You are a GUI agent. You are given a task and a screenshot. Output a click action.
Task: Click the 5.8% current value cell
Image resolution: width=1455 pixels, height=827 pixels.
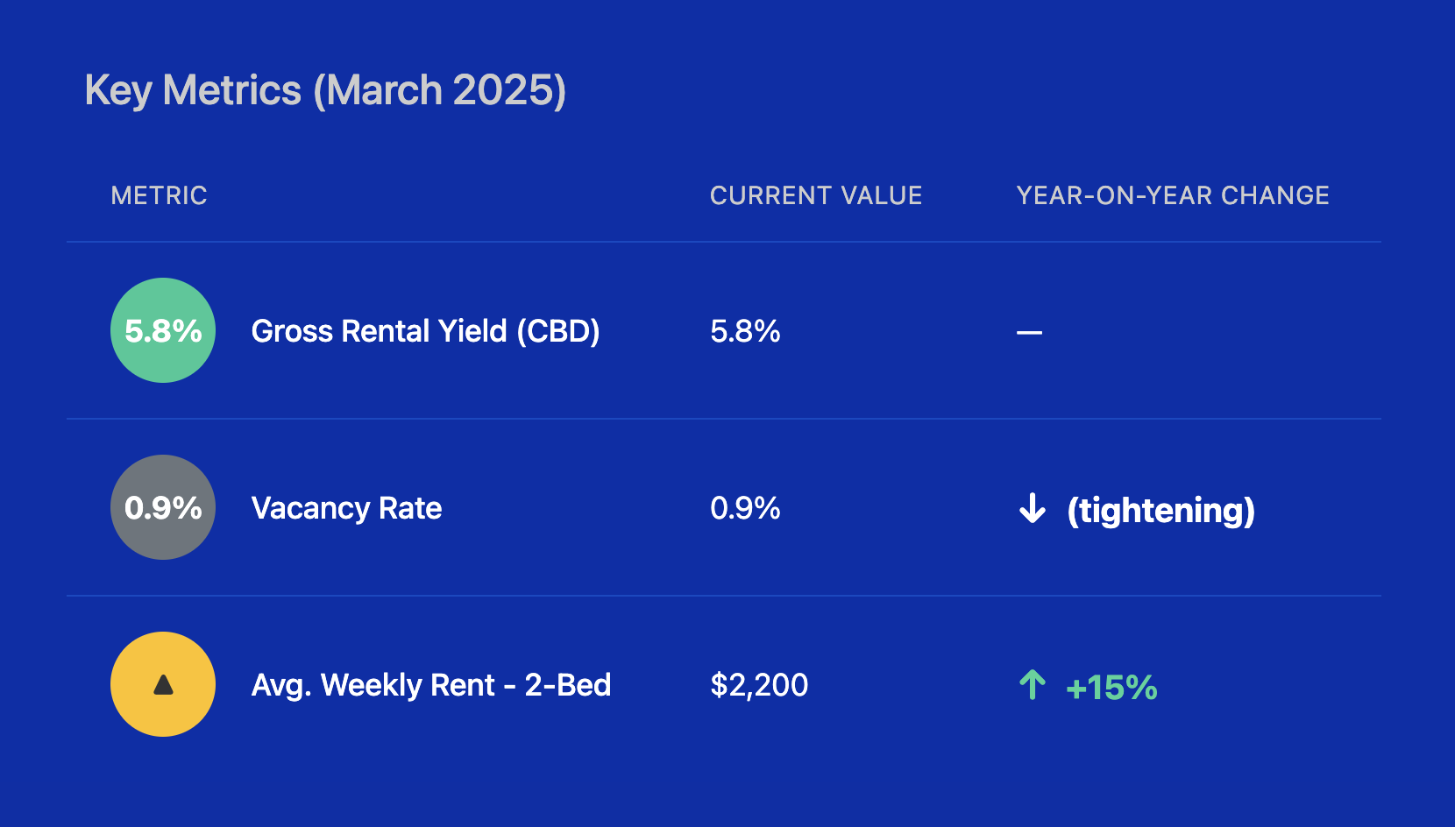pyautogui.click(x=745, y=331)
